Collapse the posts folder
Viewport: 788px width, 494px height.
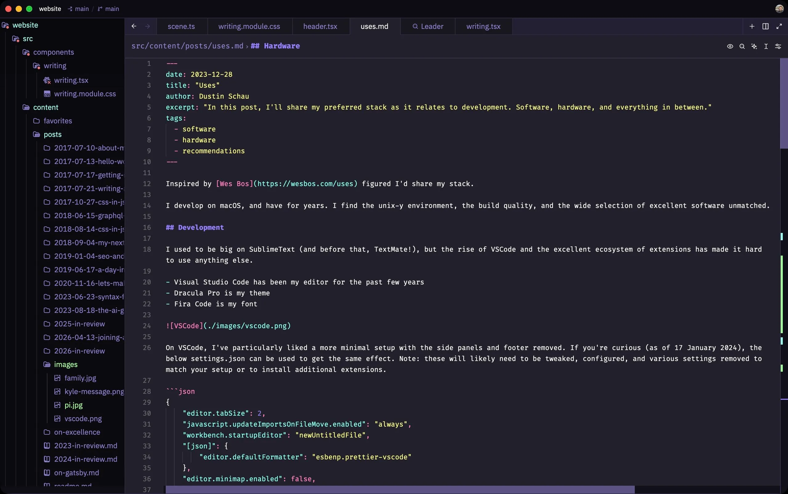point(47,135)
